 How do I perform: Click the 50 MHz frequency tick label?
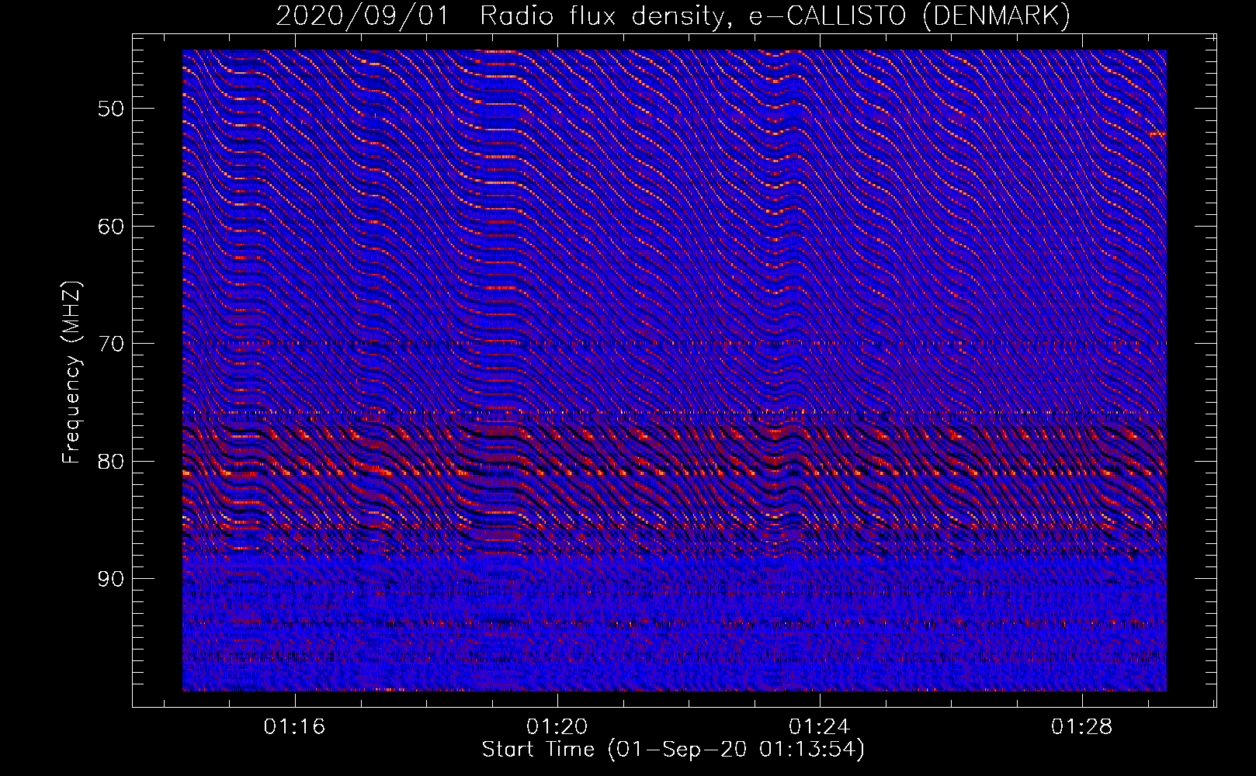110,109
